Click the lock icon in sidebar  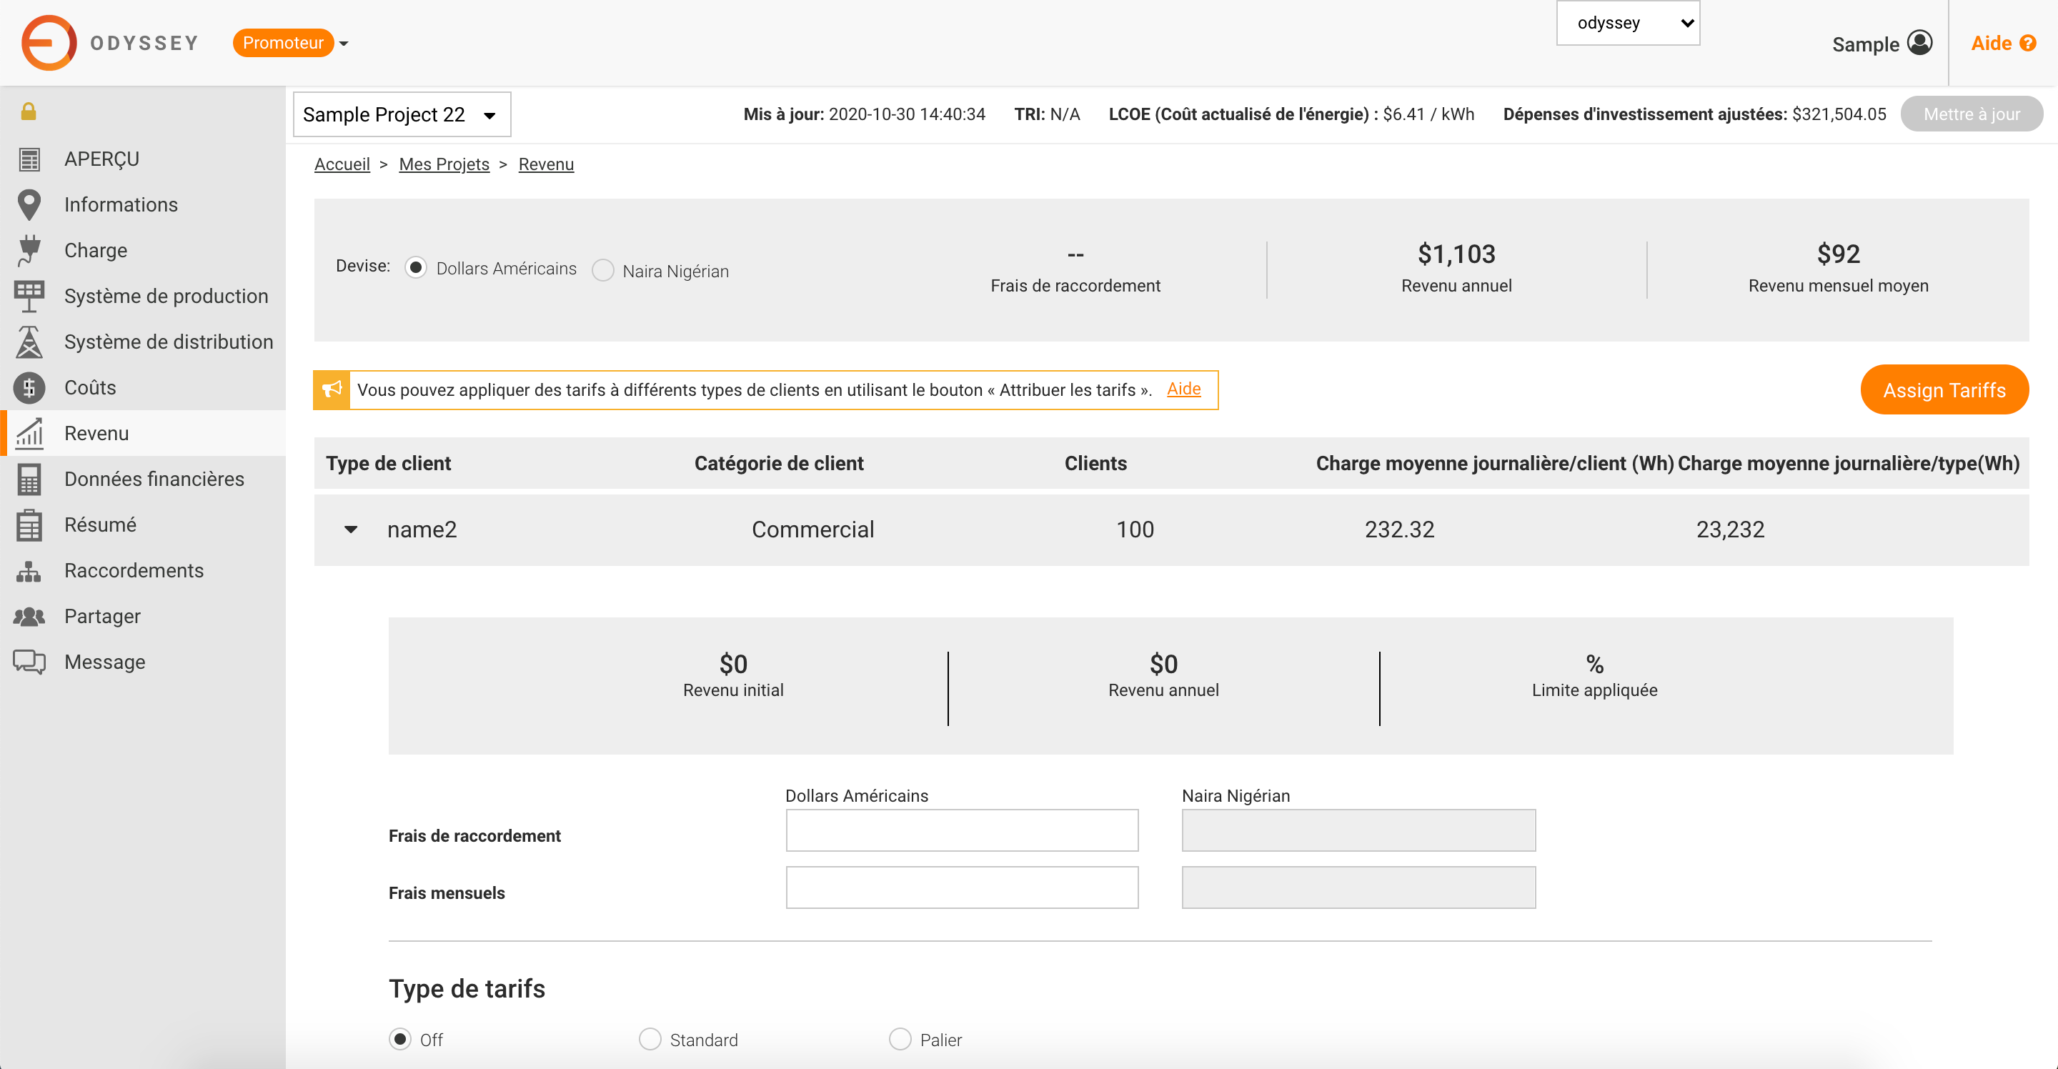[29, 111]
